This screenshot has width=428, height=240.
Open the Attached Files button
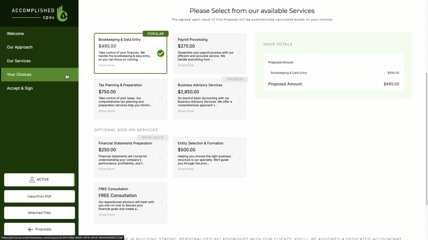coord(39,213)
